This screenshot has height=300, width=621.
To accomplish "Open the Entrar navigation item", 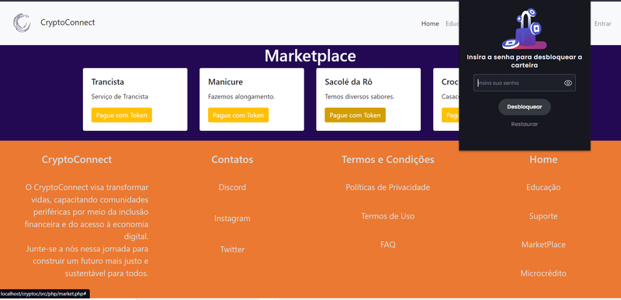I will [603, 24].
